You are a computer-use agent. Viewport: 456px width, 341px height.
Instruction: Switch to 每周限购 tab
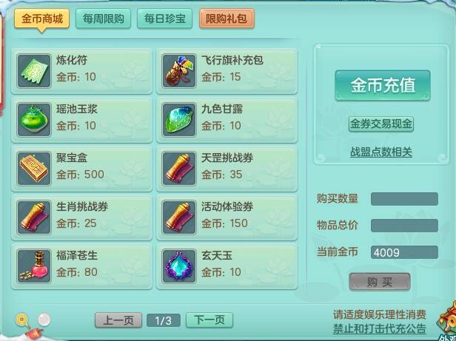point(103,18)
